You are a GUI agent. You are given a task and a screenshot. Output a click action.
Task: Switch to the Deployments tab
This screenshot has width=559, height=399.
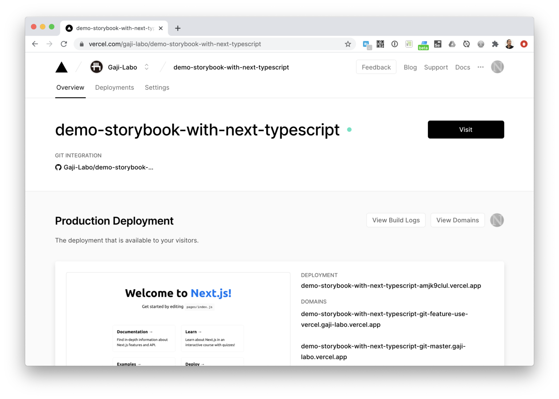(x=114, y=87)
